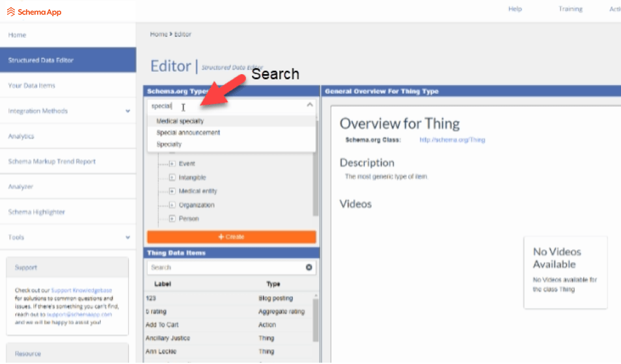Sort by the Type column header

point(273,284)
